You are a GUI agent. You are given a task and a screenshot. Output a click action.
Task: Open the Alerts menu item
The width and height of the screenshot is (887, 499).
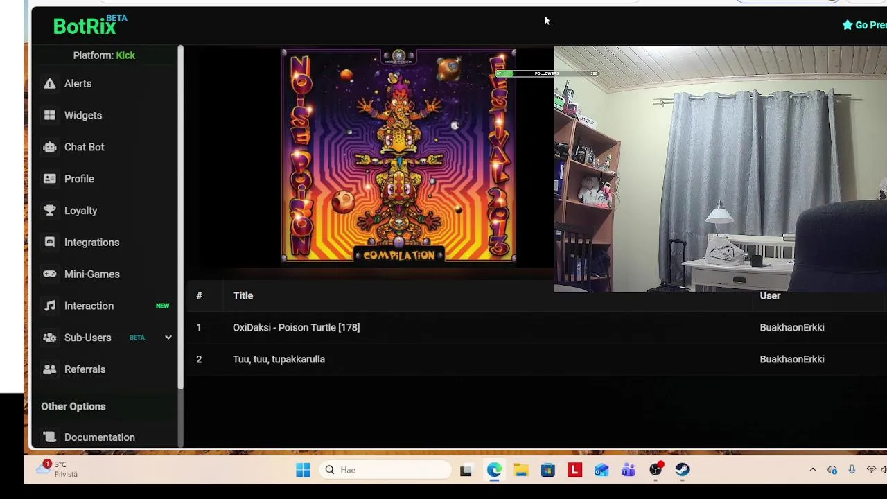78,83
